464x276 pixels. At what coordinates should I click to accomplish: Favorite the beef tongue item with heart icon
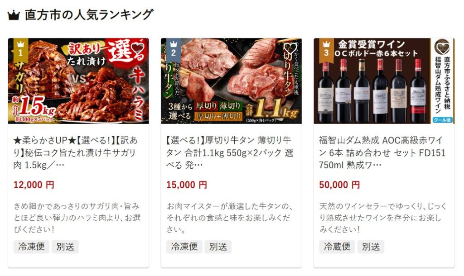[x=290, y=48]
